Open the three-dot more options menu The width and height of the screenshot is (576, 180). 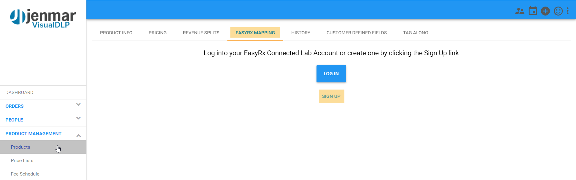point(568,11)
